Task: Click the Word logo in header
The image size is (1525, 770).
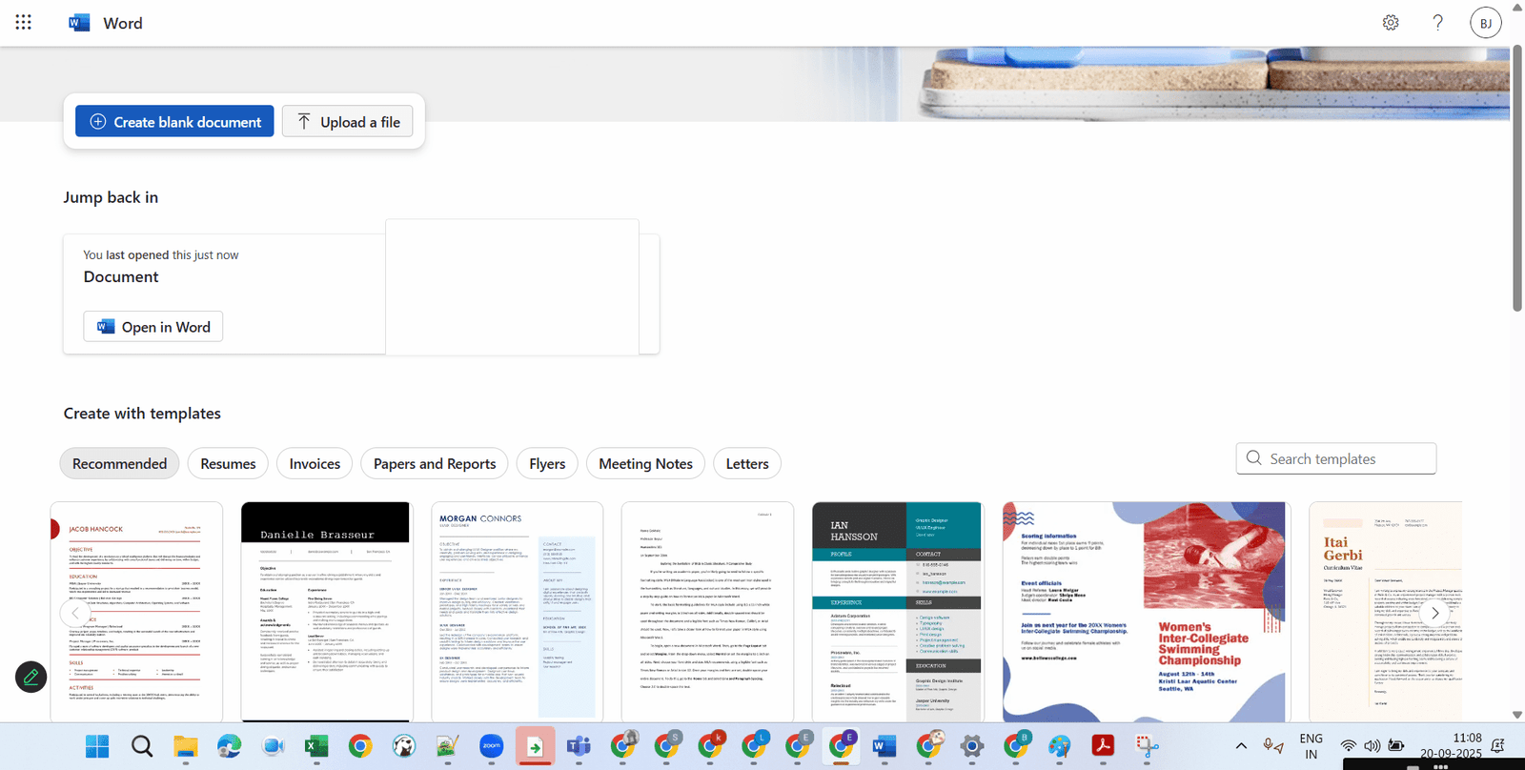Action: click(x=79, y=23)
